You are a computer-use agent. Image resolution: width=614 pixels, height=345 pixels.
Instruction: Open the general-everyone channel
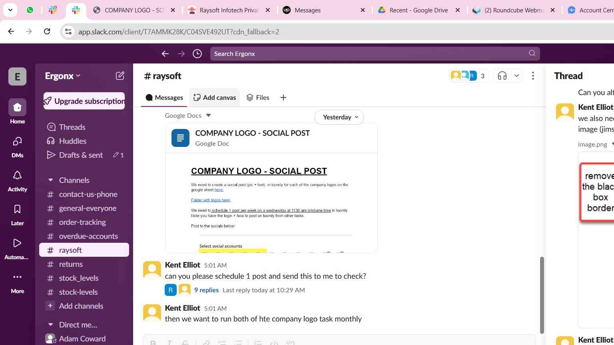(84, 208)
